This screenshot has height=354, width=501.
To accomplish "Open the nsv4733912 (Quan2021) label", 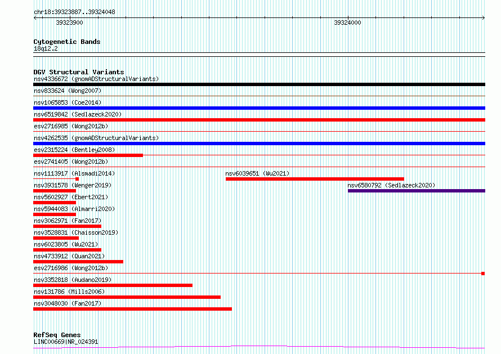I will (x=69, y=256).
